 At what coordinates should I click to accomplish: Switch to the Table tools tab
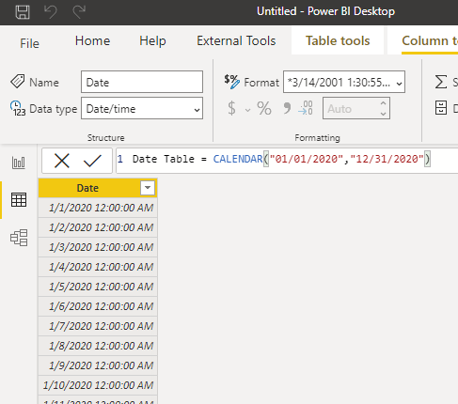tap(338, 41)
